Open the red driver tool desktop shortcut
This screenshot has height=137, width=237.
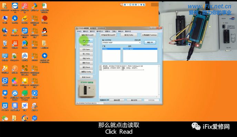[15, 45]
